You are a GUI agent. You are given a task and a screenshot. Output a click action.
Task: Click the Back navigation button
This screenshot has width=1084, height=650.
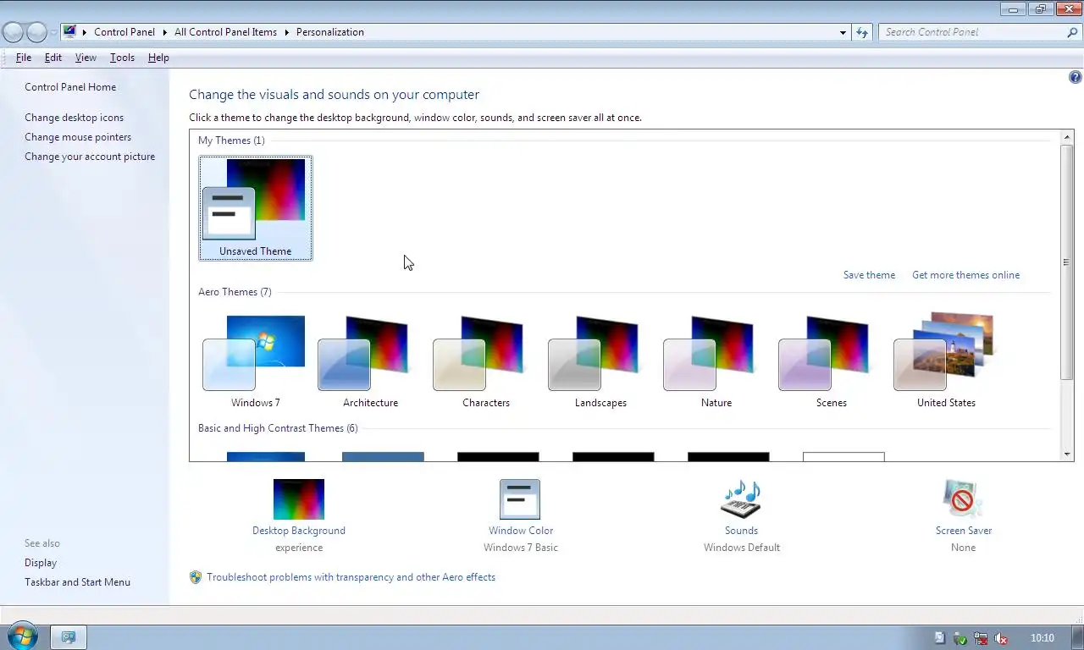point(13,32)
